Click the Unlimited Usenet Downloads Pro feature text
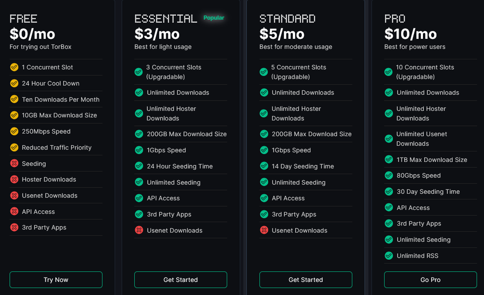The width and height of the screenshot is (484, 295). click(422, 139)
